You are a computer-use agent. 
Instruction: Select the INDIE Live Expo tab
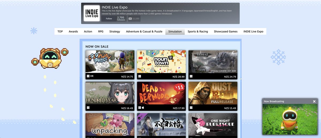[253, 31]
